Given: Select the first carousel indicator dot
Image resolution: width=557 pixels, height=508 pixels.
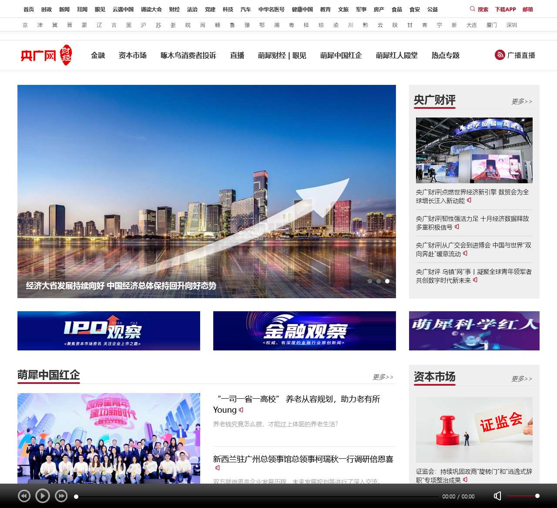Looking at the screenshot, I should 370,281.
